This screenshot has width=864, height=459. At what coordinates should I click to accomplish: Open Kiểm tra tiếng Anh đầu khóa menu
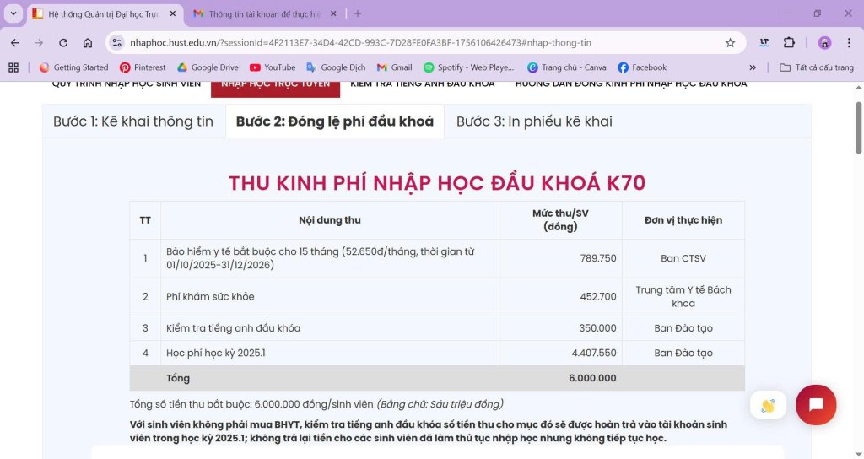(423, 84)
